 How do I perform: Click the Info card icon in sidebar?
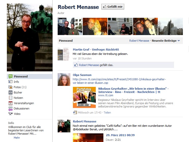pyautogui.click(x=10, y=82)
